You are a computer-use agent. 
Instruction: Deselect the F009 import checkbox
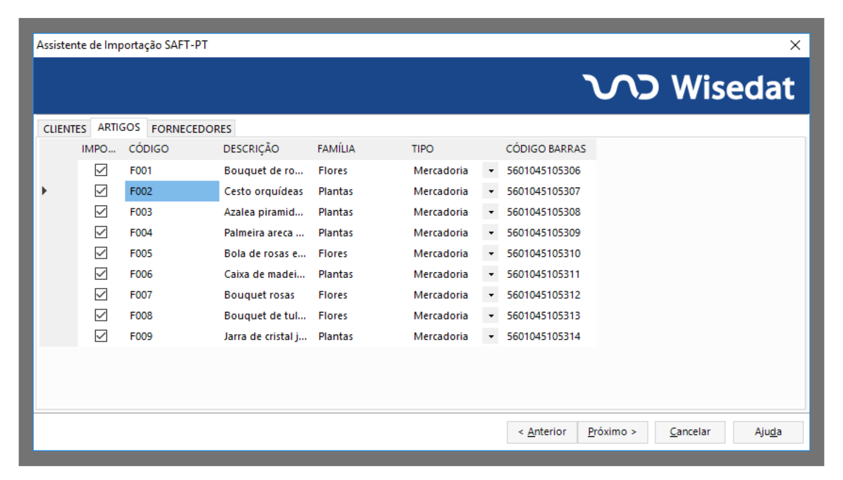(101, 336)
